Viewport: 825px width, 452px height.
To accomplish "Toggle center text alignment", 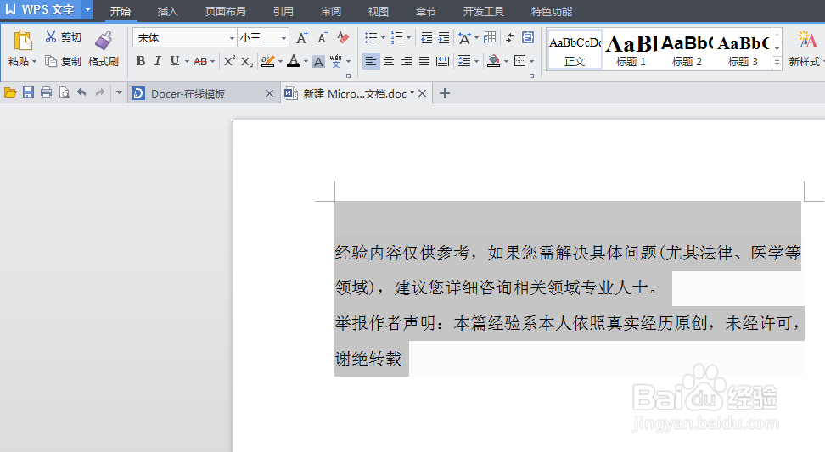I will (x=389, y=62).
